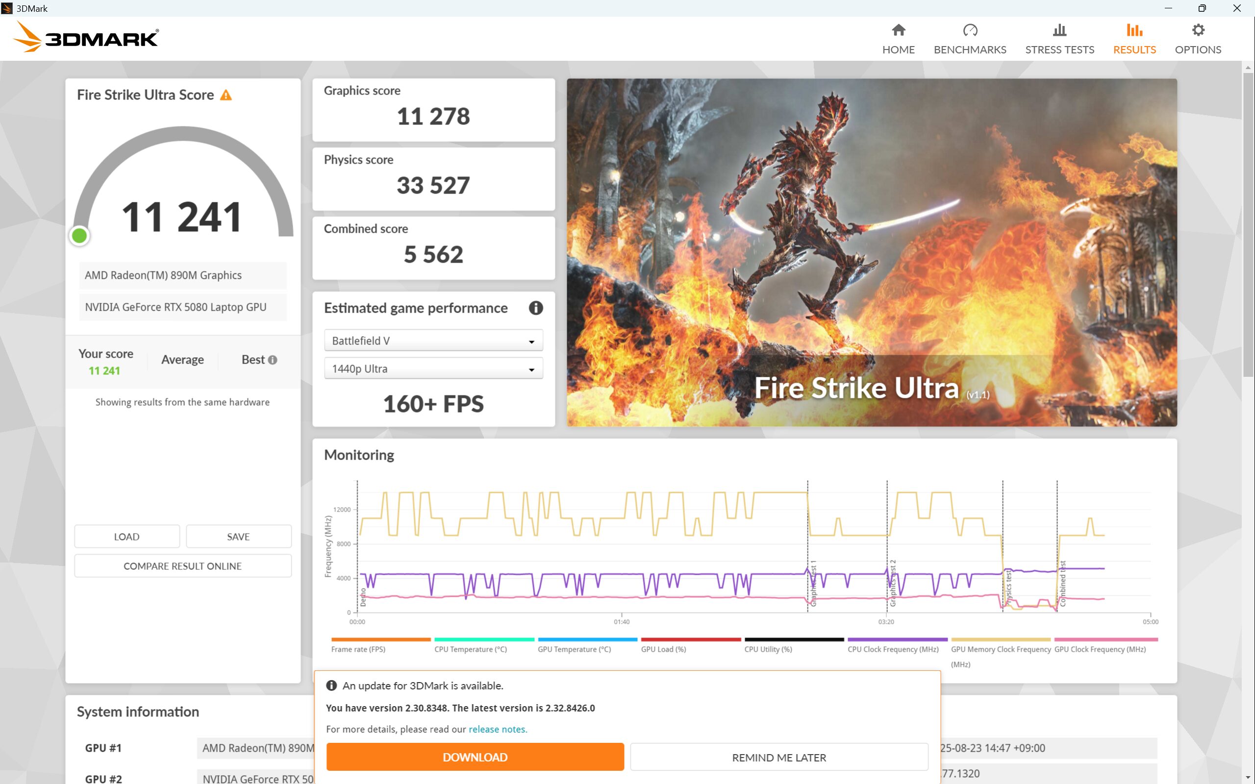The height and width of the screenshot is (784, 1255).
Task: Click the Combined score value 5 562
Action: tap(433, 255)
